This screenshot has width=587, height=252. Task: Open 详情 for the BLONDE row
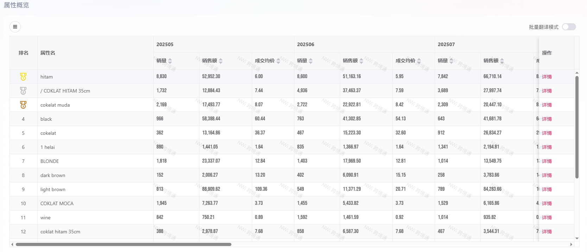547,161
